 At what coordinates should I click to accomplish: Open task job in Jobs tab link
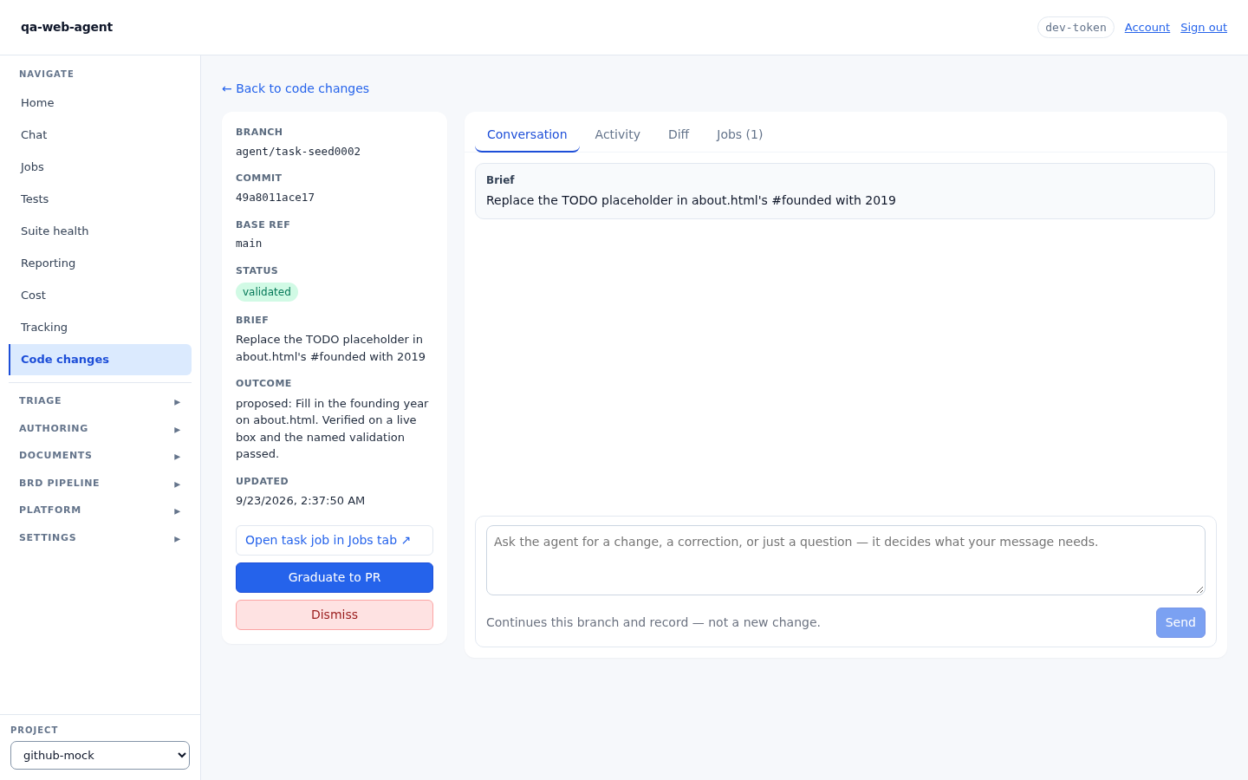click(x=335, y=540)
